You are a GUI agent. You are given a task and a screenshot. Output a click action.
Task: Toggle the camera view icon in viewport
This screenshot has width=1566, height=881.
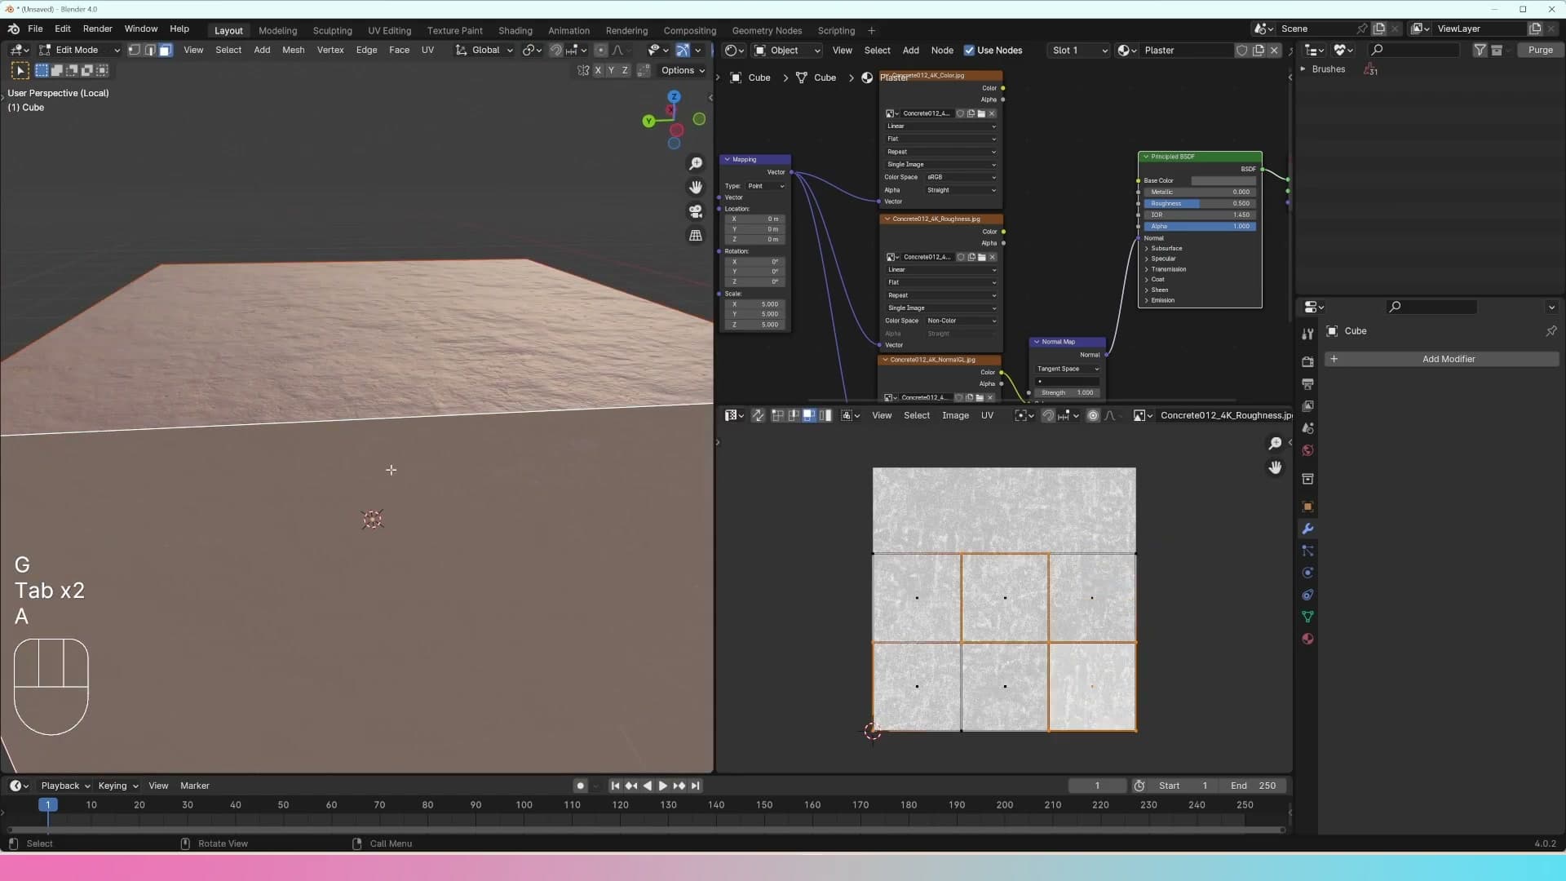[x=696, y=211]
